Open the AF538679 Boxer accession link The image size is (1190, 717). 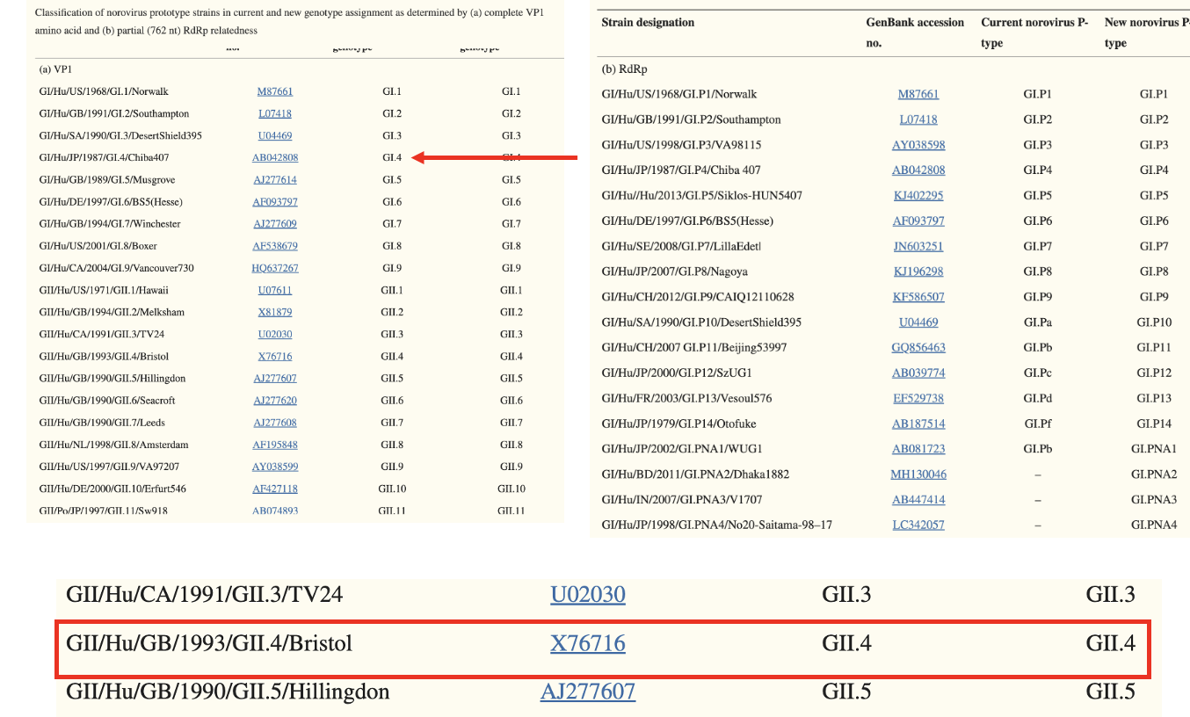pyautogui.click(x=274, y=246)
